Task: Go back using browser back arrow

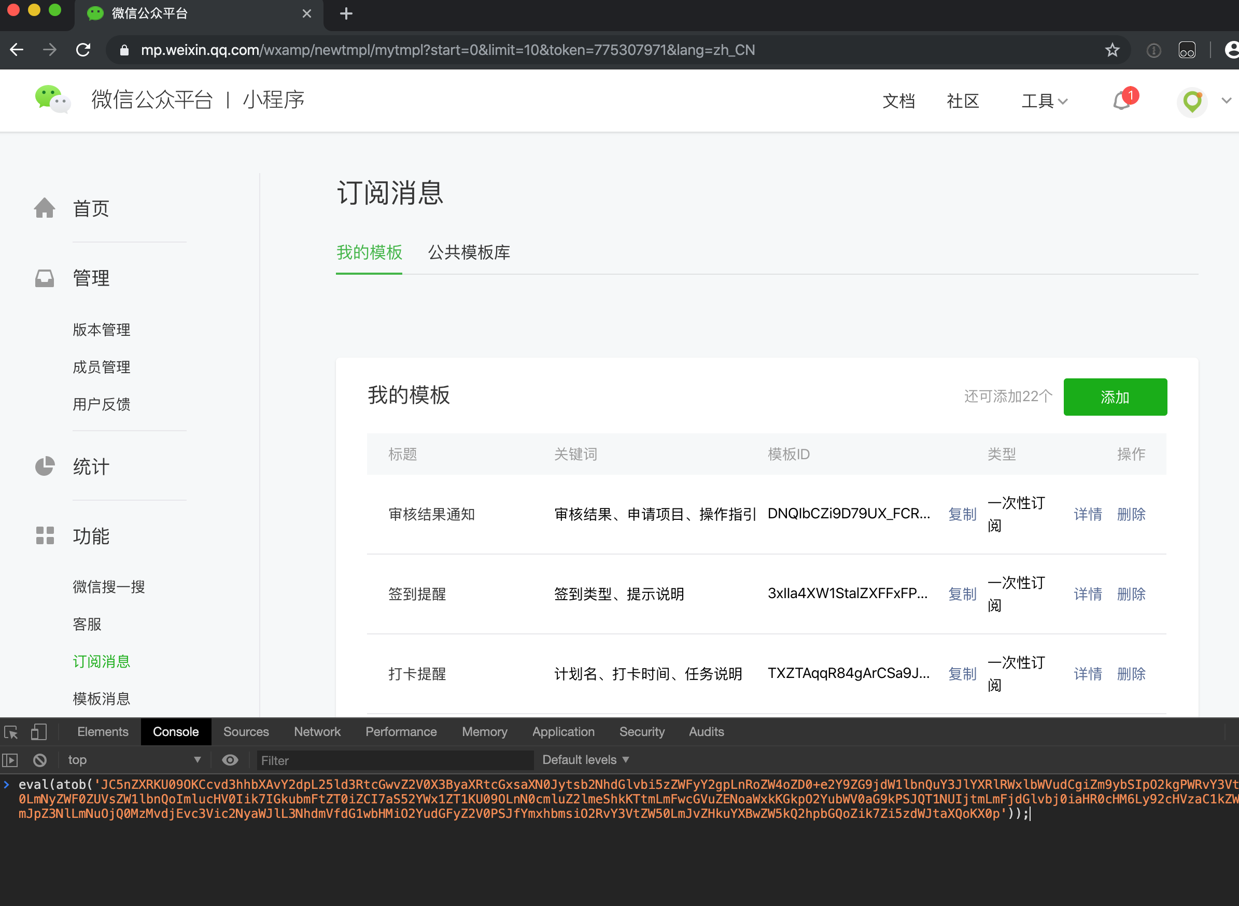Action: click(x=17, y=50)
